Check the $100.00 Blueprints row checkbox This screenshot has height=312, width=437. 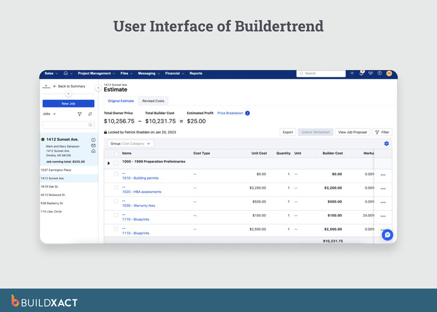click(x=116, y=215)
